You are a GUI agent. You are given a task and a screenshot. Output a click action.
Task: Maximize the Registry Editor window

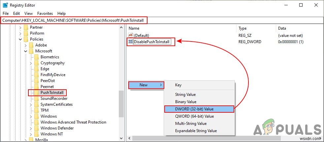[301, 5]
